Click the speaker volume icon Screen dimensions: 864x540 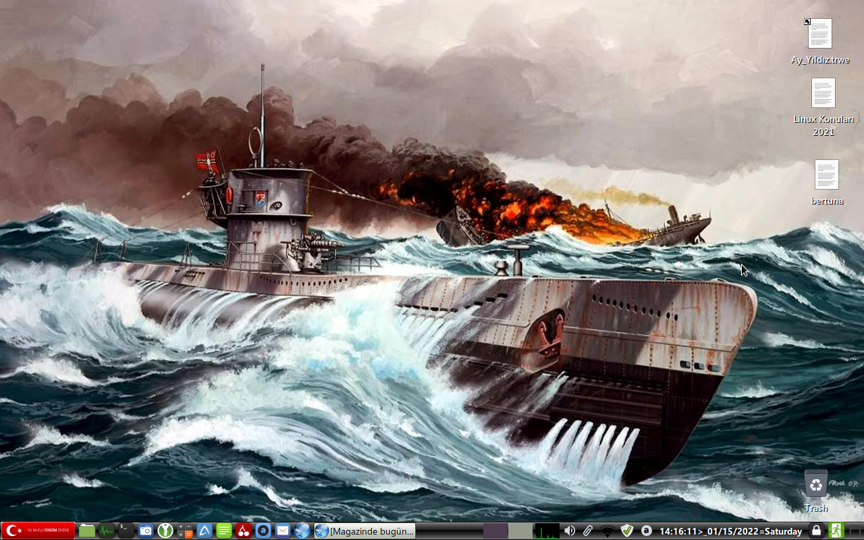(570, 531)
